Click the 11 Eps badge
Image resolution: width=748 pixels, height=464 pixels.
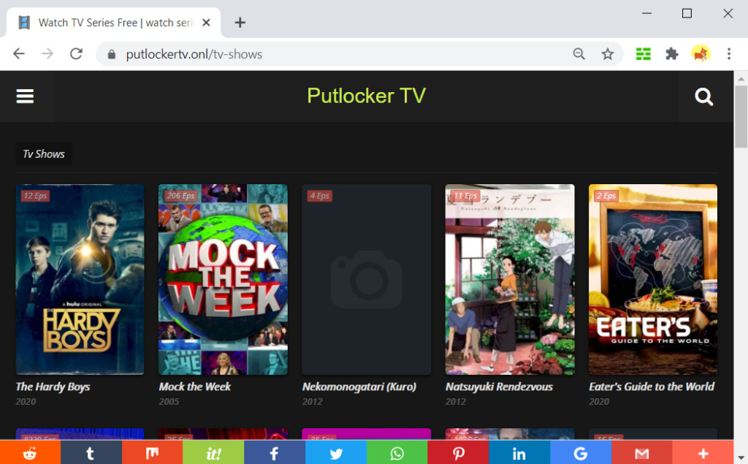[x=465, y=196]
